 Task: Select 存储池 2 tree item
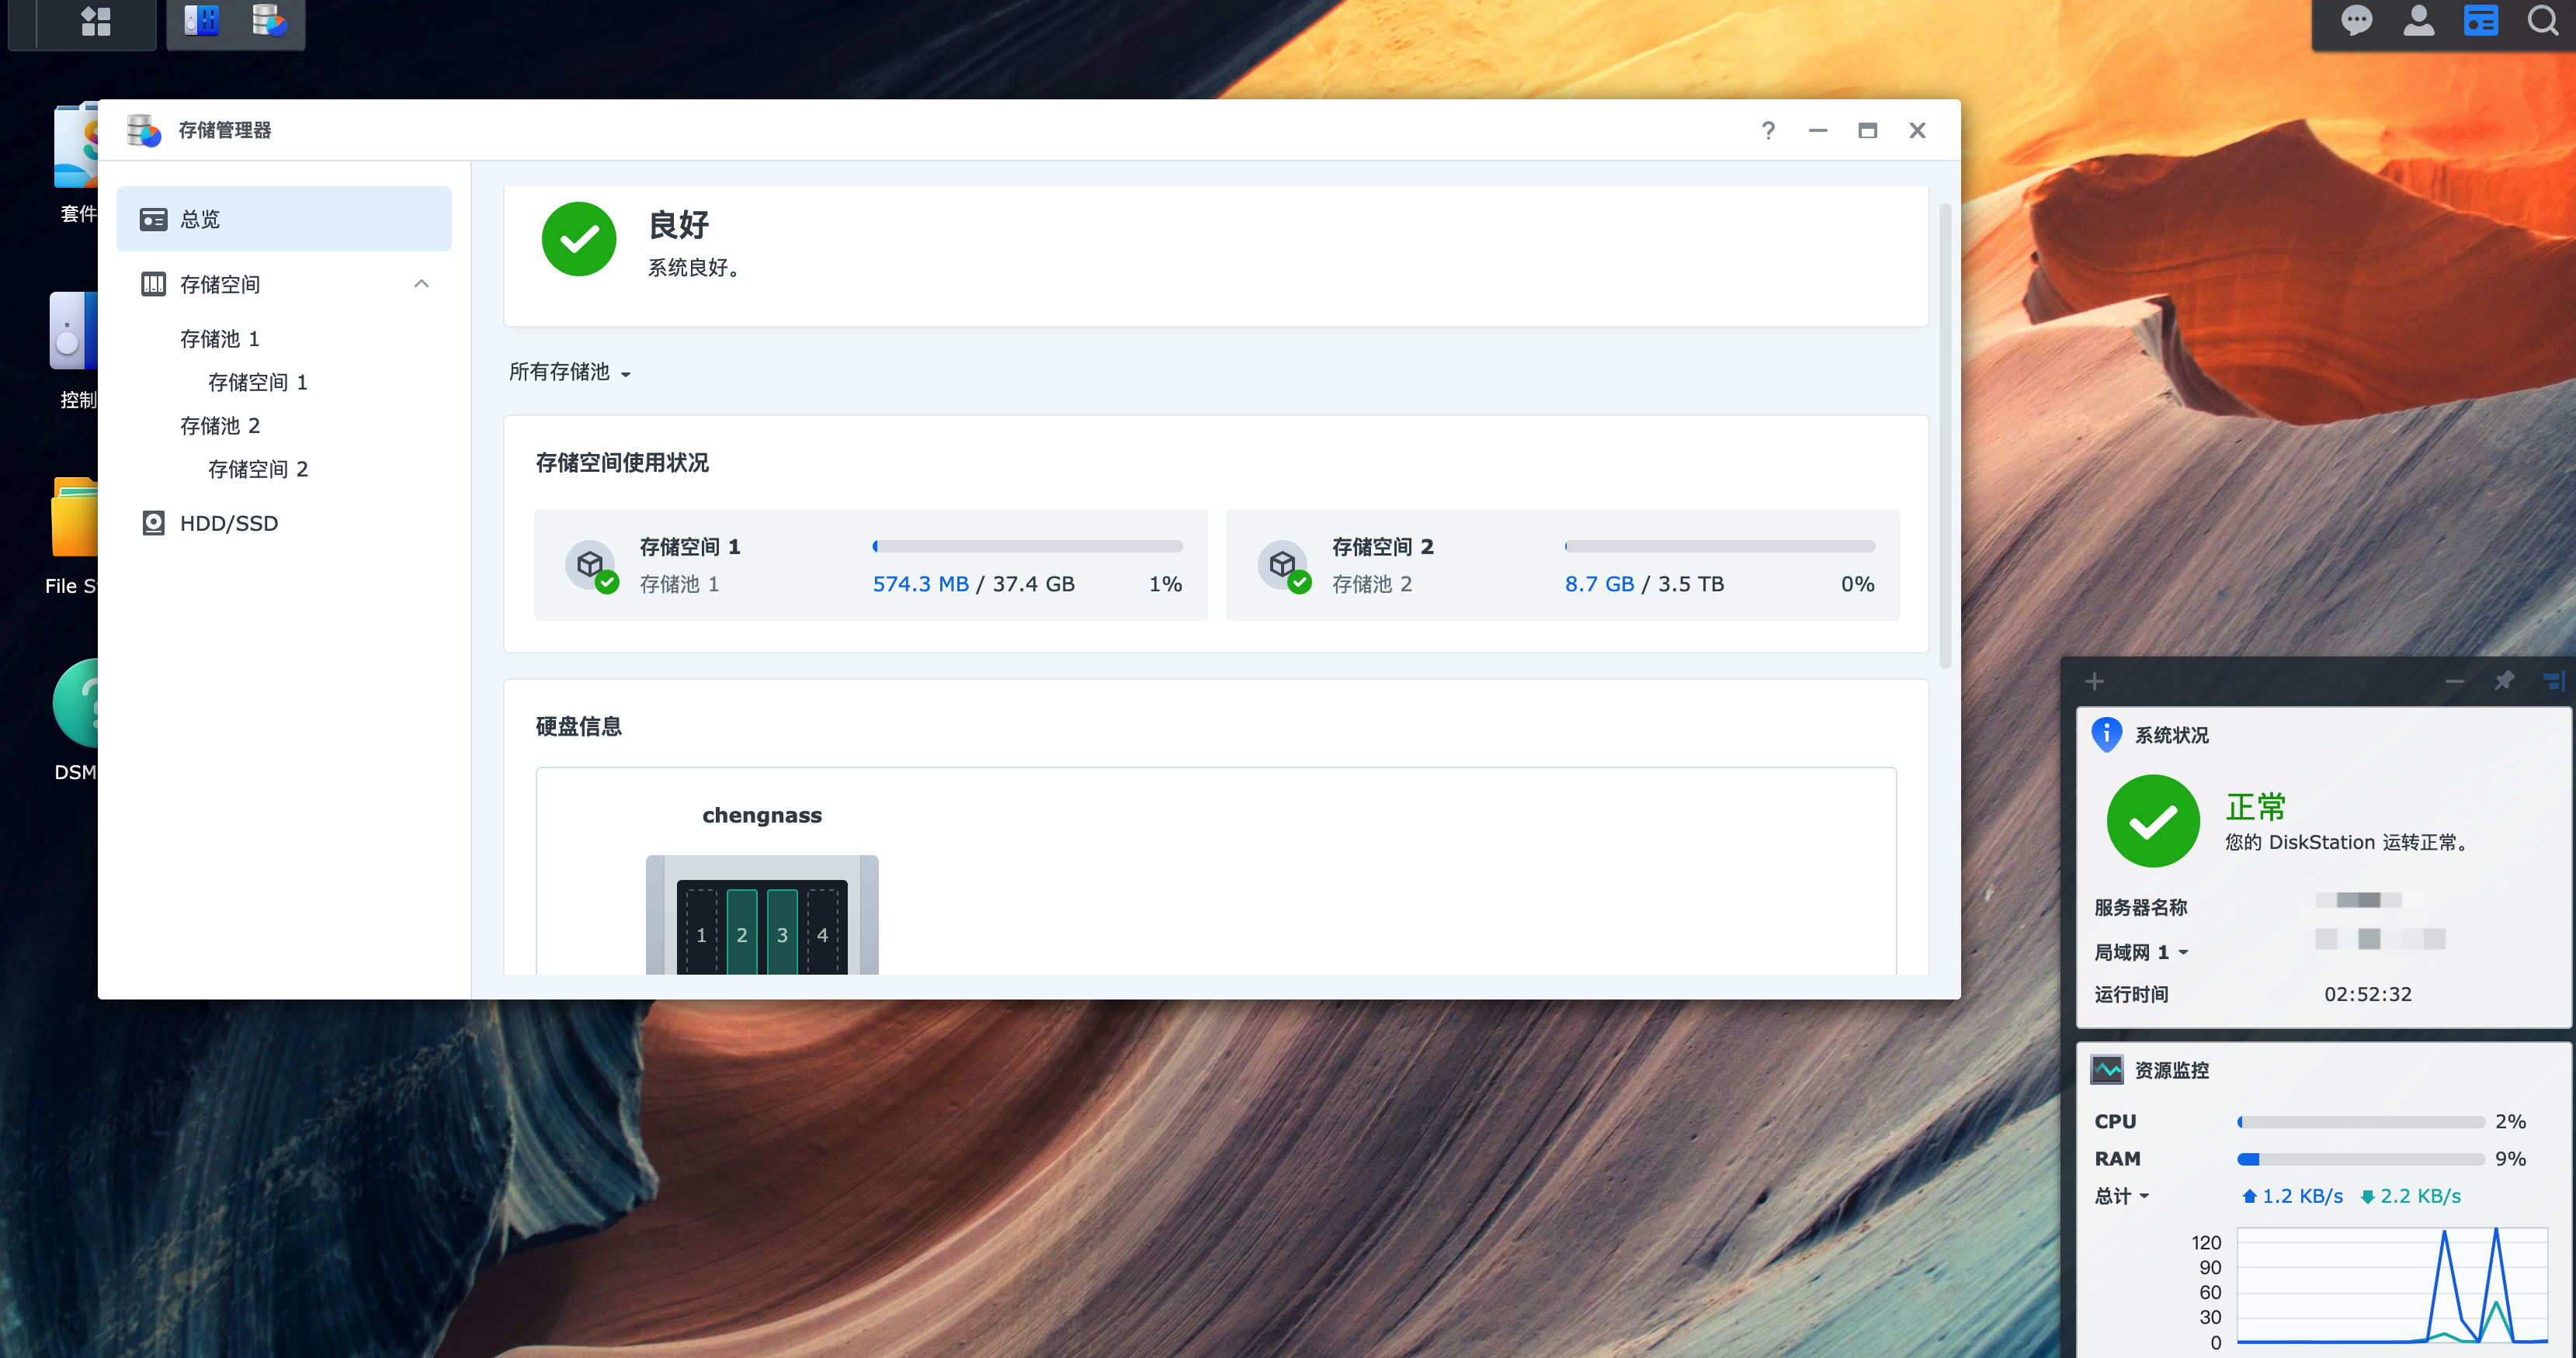point(220,426)
